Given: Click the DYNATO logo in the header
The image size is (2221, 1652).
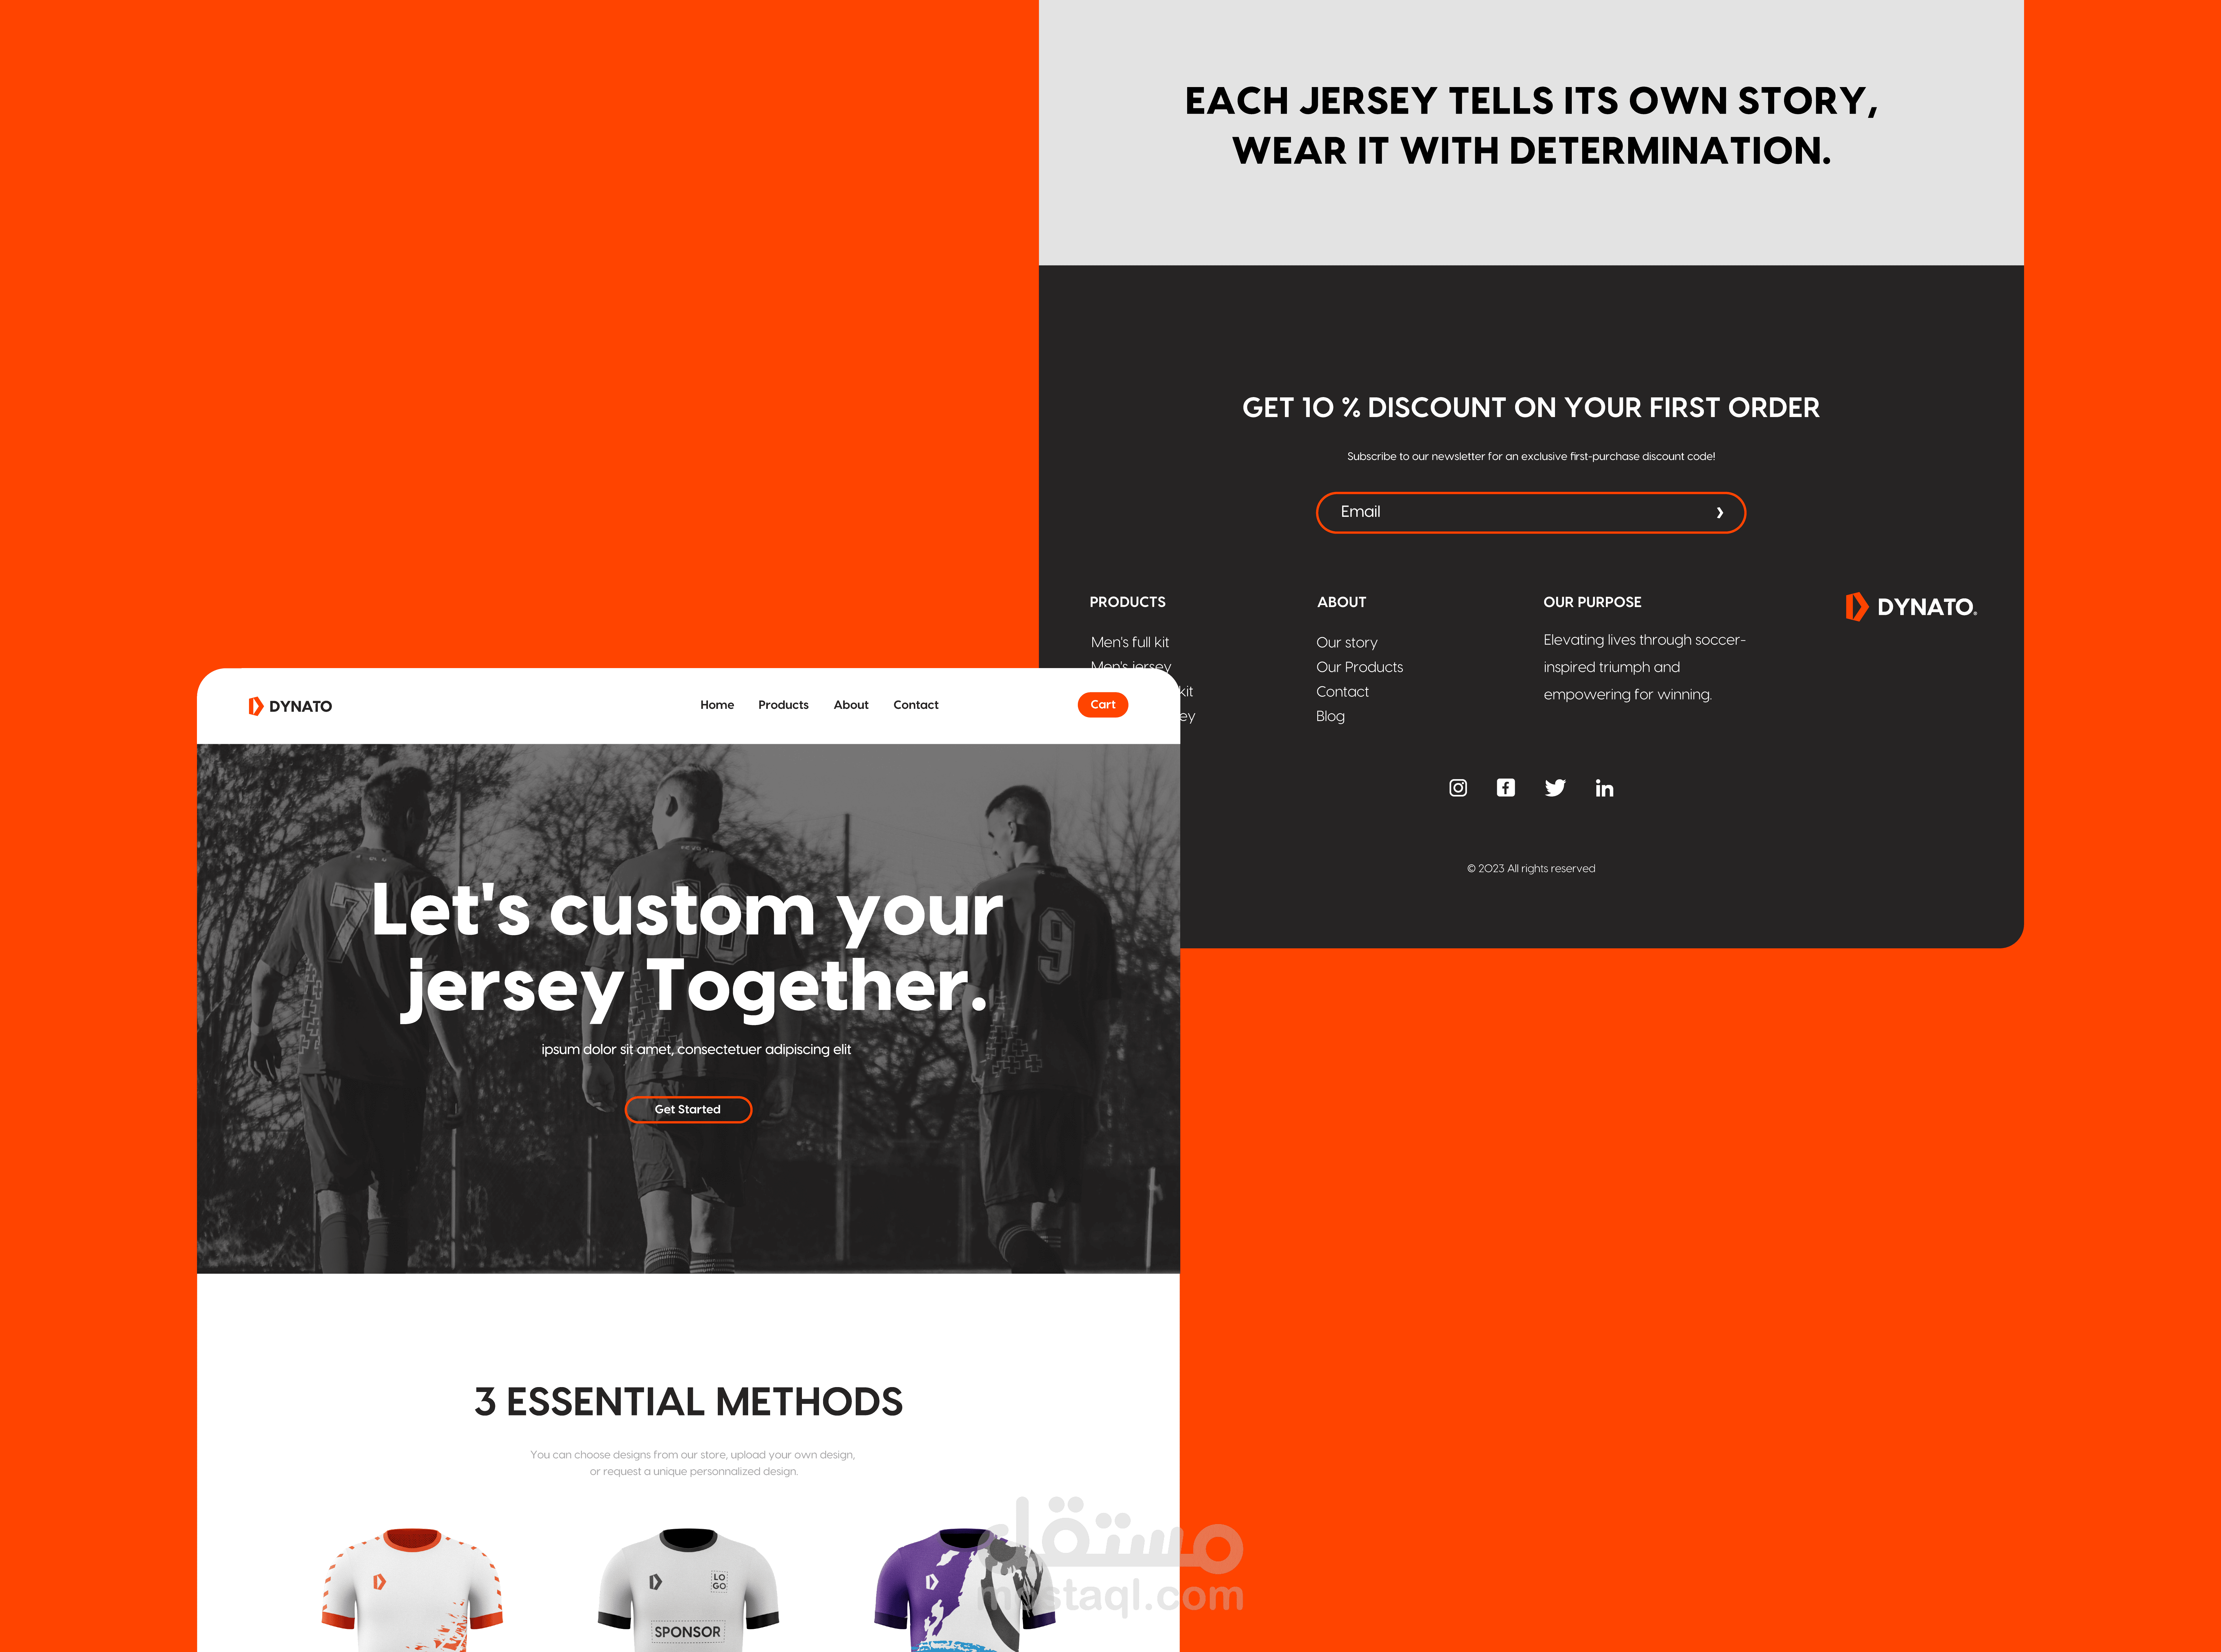Looking at the screenshot, I should tap(290, 706).
